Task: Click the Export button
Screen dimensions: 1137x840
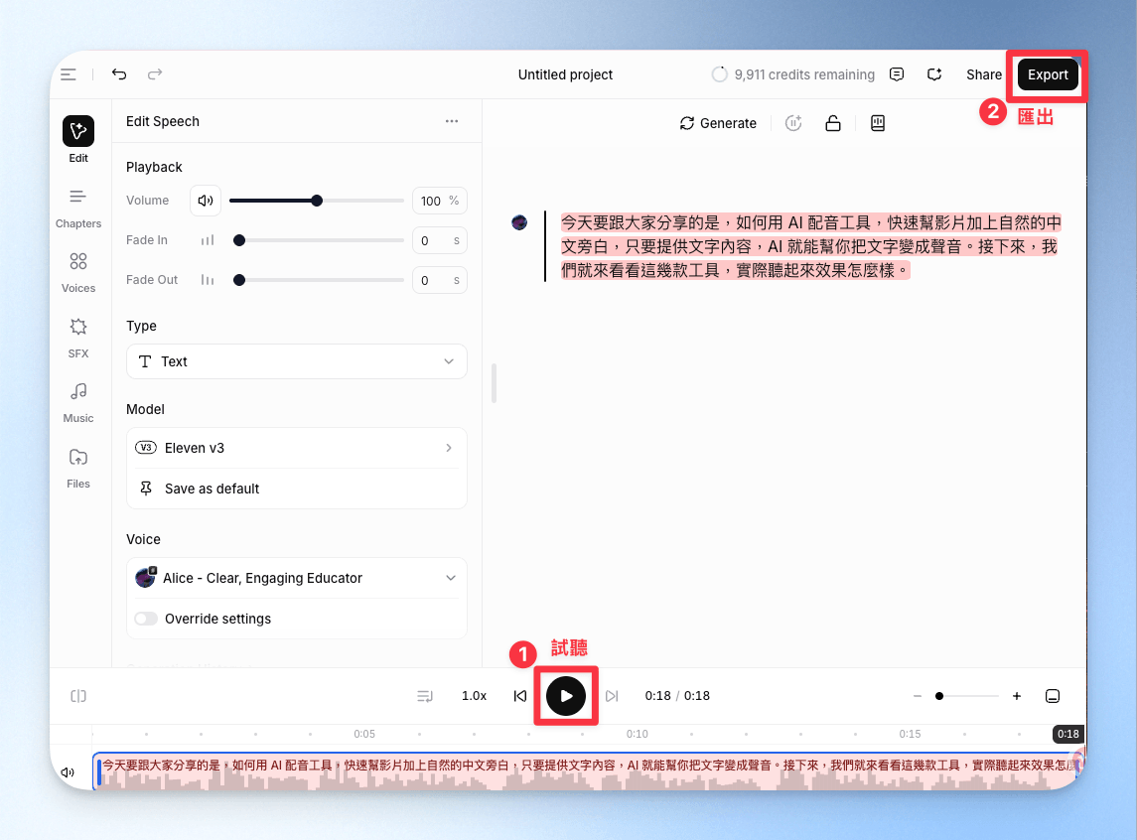Action: 1047,74
